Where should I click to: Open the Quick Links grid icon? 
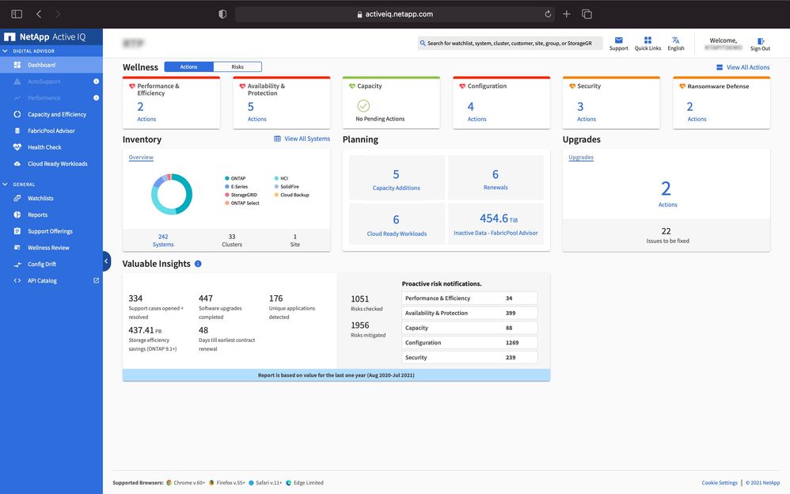648,40
